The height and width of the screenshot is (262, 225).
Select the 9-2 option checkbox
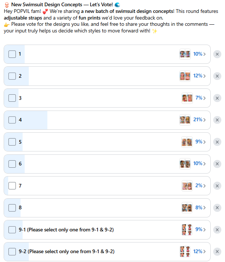[x=12, y=252]
